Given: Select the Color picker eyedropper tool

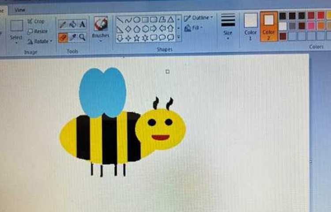Looking at the screenshot, I should point(73,38).
